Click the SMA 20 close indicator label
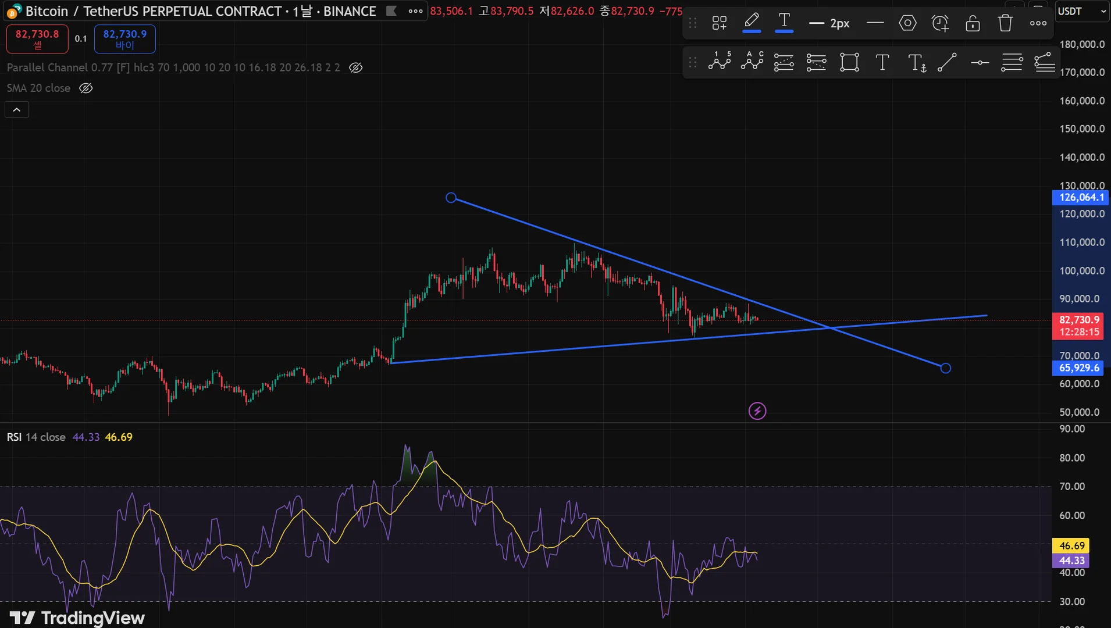The image size is (1111, 628). point(38,88)
